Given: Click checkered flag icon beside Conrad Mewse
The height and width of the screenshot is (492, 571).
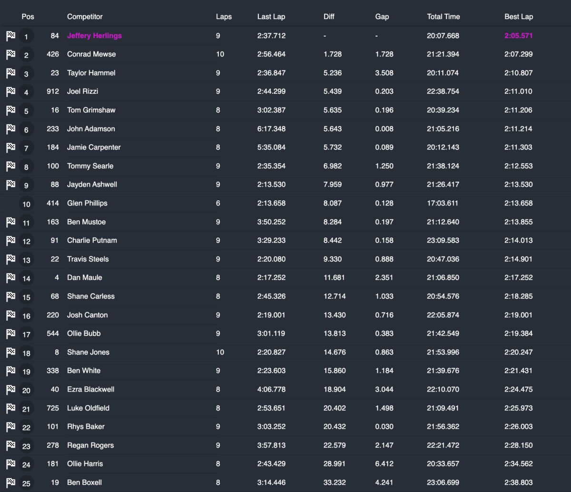Looking at the screenshot, I should click(10, 55).
